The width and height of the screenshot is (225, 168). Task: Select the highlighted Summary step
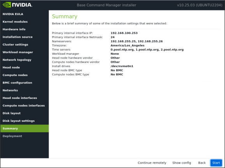coord(25,128)
